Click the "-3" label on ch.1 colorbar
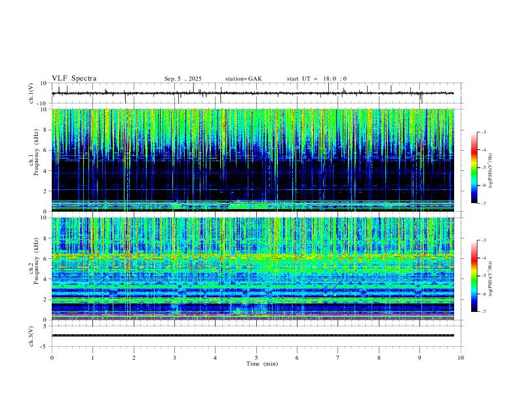 483,132
